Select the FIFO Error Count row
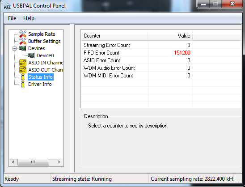245x187 pixels. (161, 53)
